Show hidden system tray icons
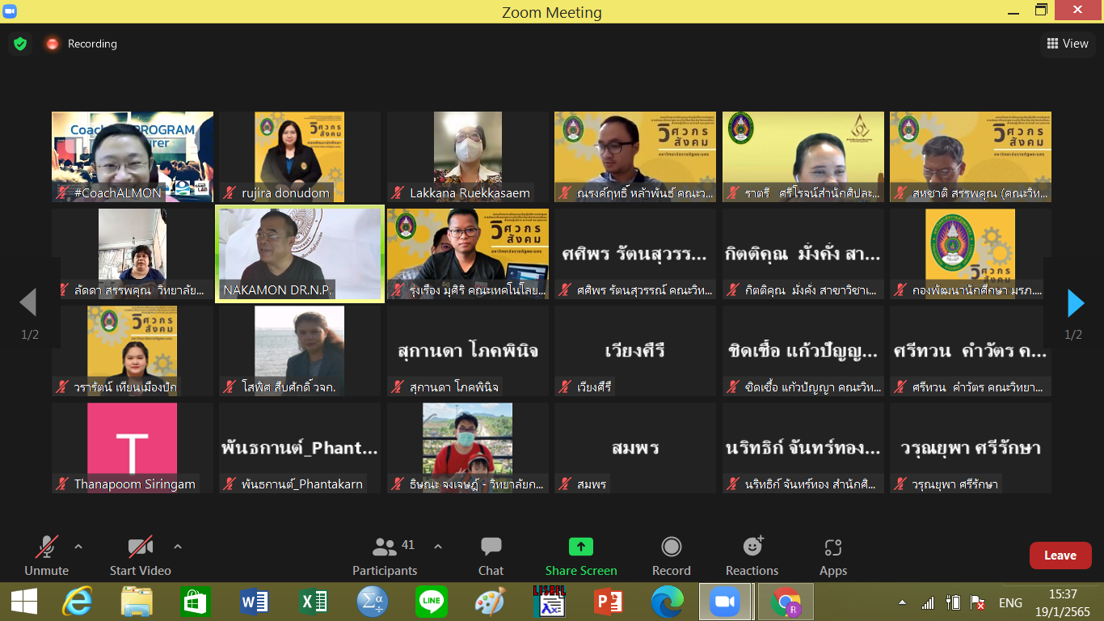This screenshot has height=621, width=1104. 902,602
